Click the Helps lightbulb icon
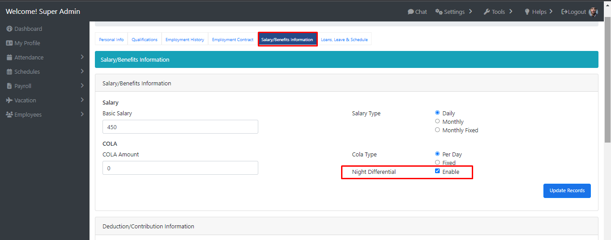This screenshot has width=611, height=240. 527,12
